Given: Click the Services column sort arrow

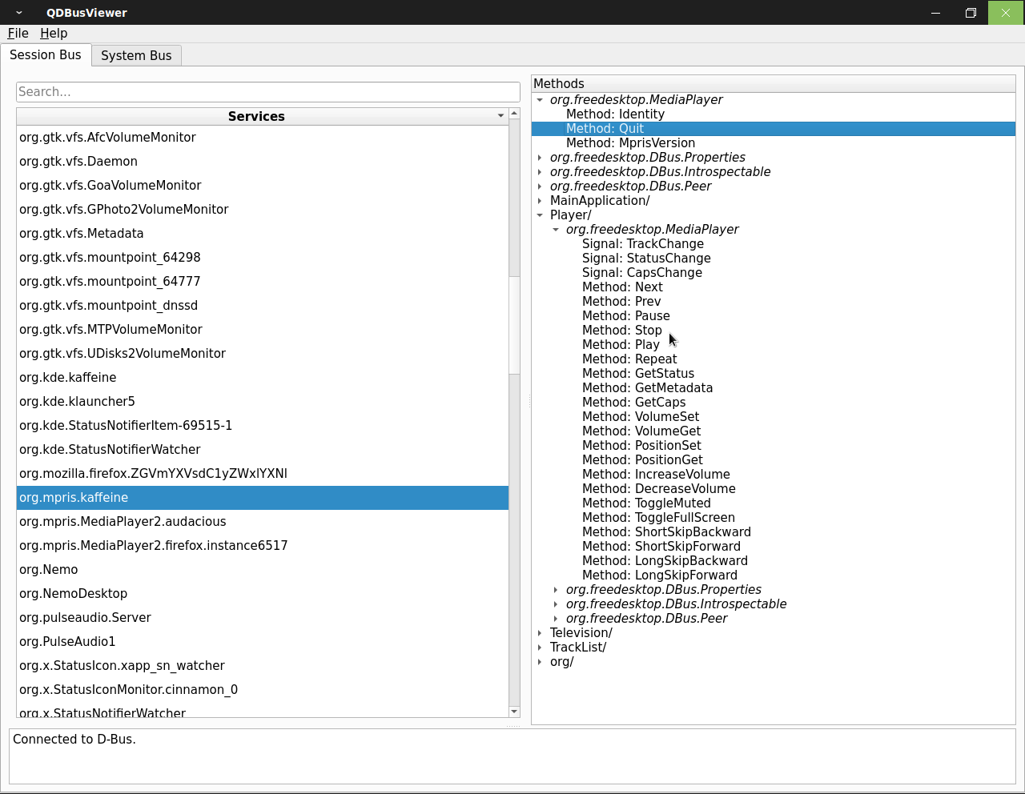Looking at the screenshot, I should tap(500, 116).
